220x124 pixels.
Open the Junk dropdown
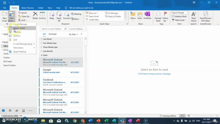23,20
